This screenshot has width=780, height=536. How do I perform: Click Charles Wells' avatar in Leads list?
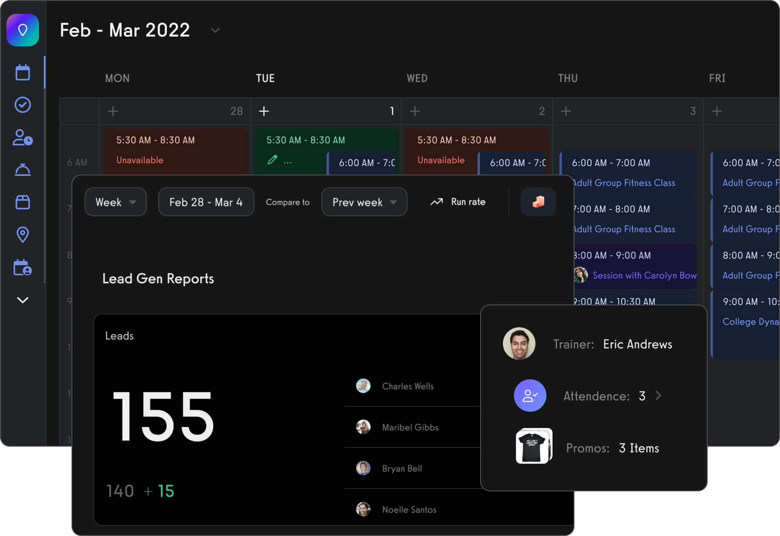pyautogui.click(x=363, y=386)
